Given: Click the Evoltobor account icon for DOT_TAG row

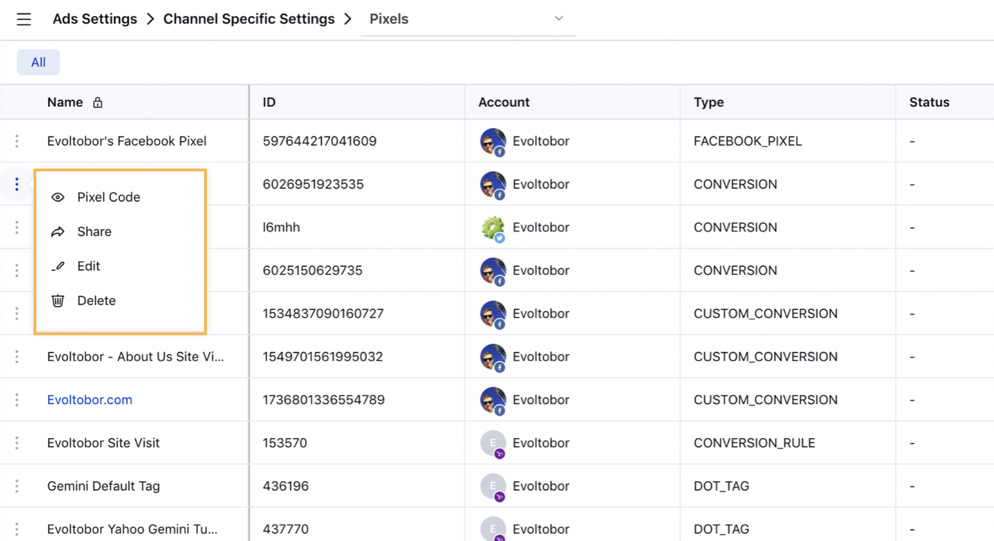Looking at the screenshot, I should coord(492,486).
